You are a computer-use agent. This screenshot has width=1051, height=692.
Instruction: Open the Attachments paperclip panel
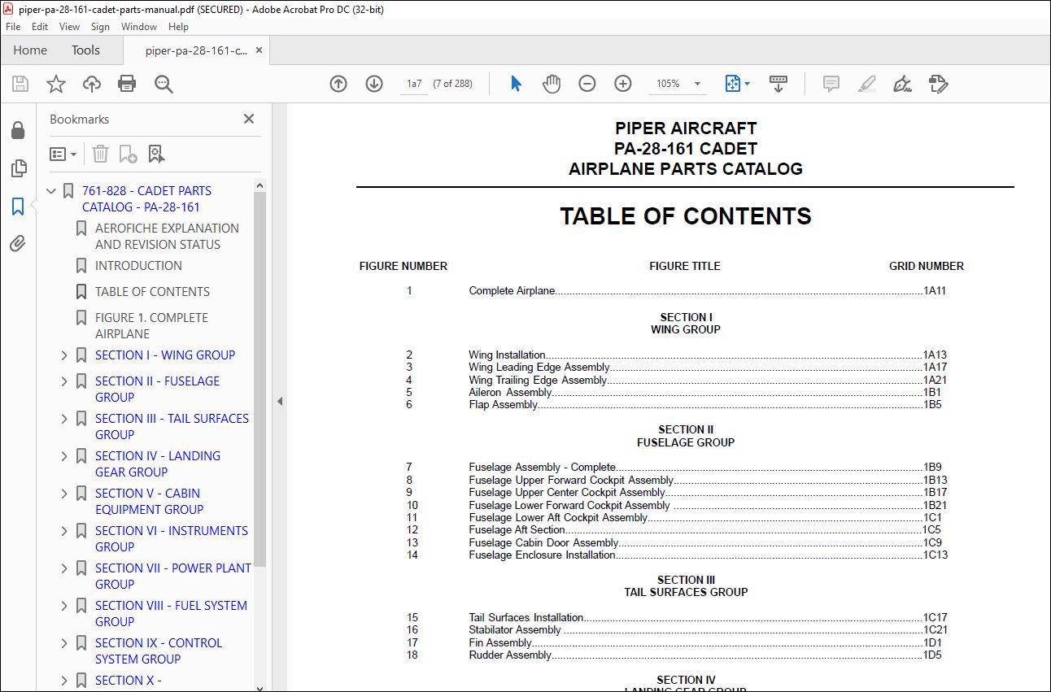point(18,243)
